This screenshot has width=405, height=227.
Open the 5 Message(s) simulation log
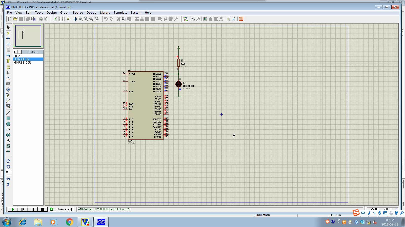pos(61,209)
